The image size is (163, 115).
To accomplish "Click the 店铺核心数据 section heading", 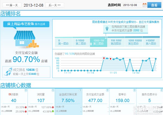I will tap(16, 85).
